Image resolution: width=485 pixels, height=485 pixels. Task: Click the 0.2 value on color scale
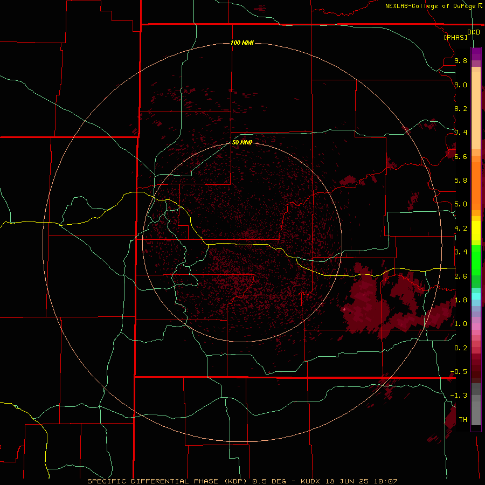point(461,348)
